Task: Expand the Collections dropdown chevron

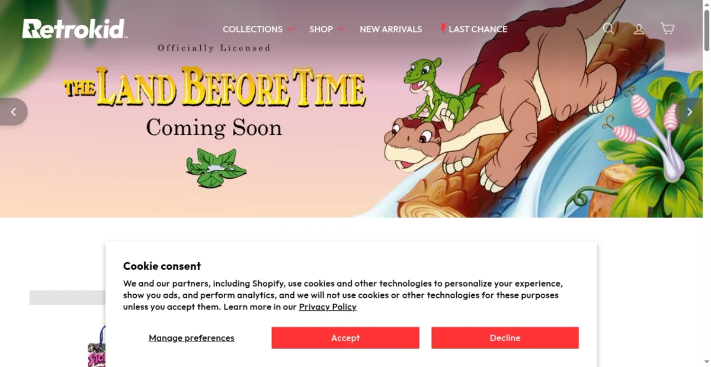Action: (290, 29)
